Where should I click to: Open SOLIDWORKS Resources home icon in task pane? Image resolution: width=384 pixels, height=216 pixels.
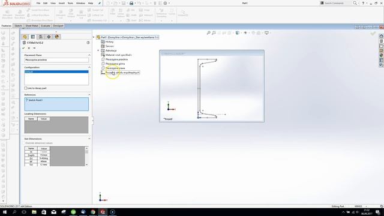(x=382, y=36)
